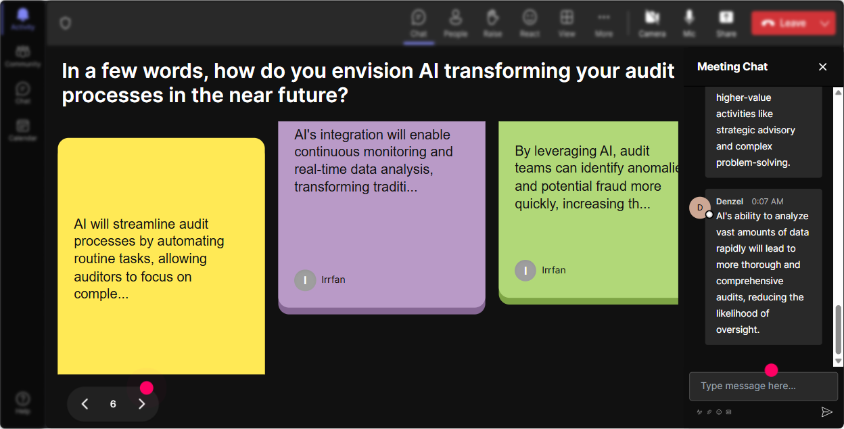
Task: Select the green anomalies and fraud note
Action: pyautogui.click(x=588, y=212)
